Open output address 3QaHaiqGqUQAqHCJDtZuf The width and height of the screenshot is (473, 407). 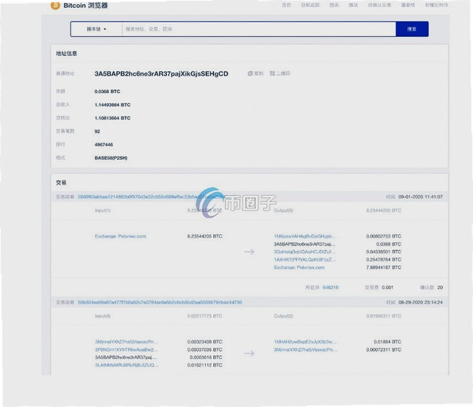(304, 252)
